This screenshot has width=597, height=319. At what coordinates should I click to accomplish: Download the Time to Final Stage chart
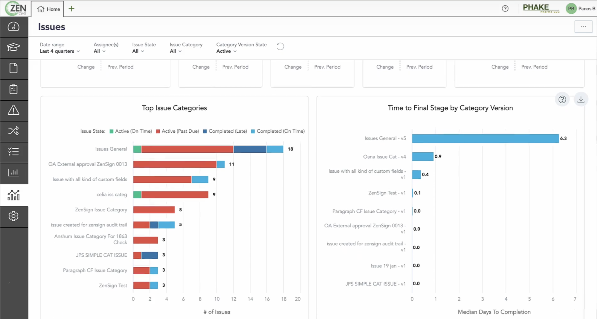tap(581, 99)
